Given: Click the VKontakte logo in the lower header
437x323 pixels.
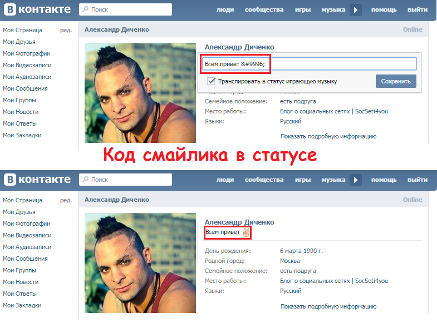Looking at the screenshot, I should (37, 180).
